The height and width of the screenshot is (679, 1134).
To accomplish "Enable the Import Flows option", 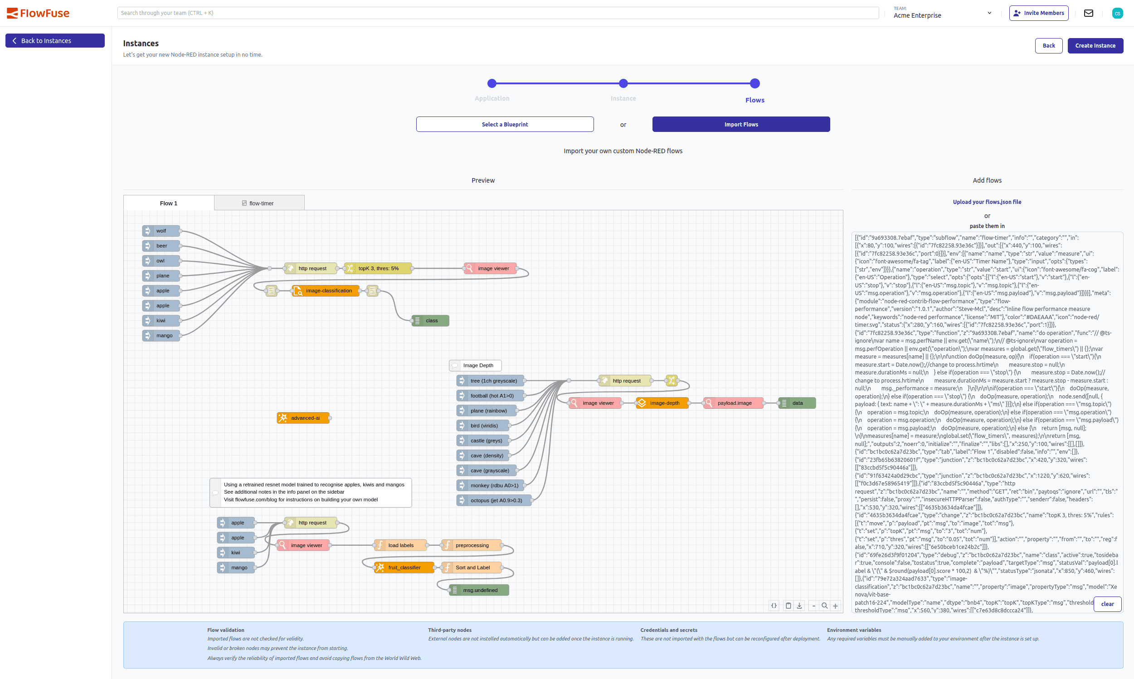I will click(741, 124).
